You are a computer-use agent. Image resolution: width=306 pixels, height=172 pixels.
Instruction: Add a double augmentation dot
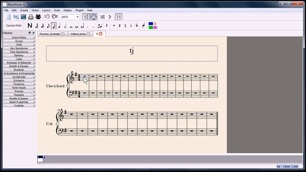[x=94, y=27]
